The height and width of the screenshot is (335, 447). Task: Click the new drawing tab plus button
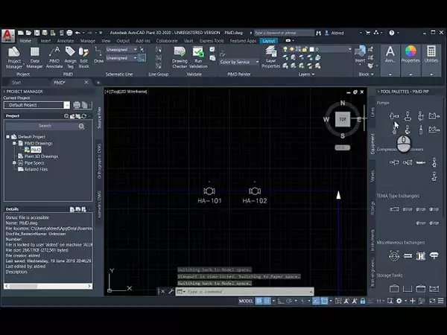pos(98,83)
